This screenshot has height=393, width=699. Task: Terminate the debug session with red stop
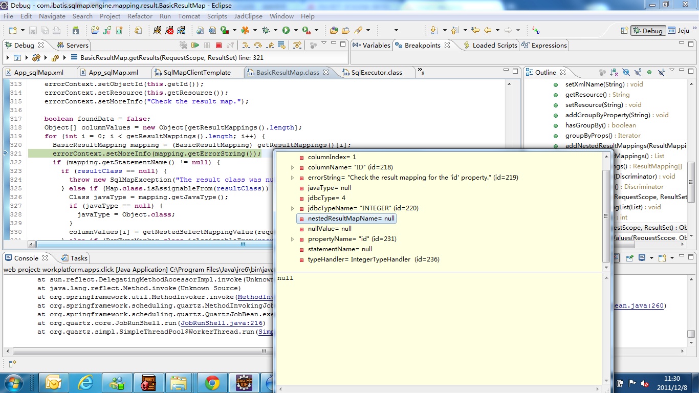tap(219, 45)
